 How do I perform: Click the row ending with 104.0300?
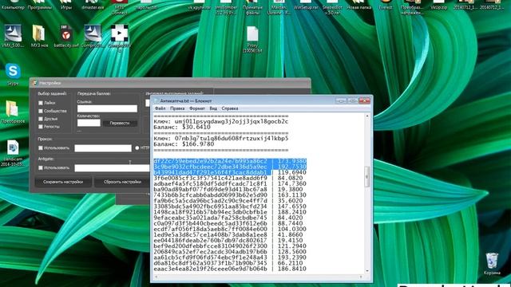(x=230, y=229)
